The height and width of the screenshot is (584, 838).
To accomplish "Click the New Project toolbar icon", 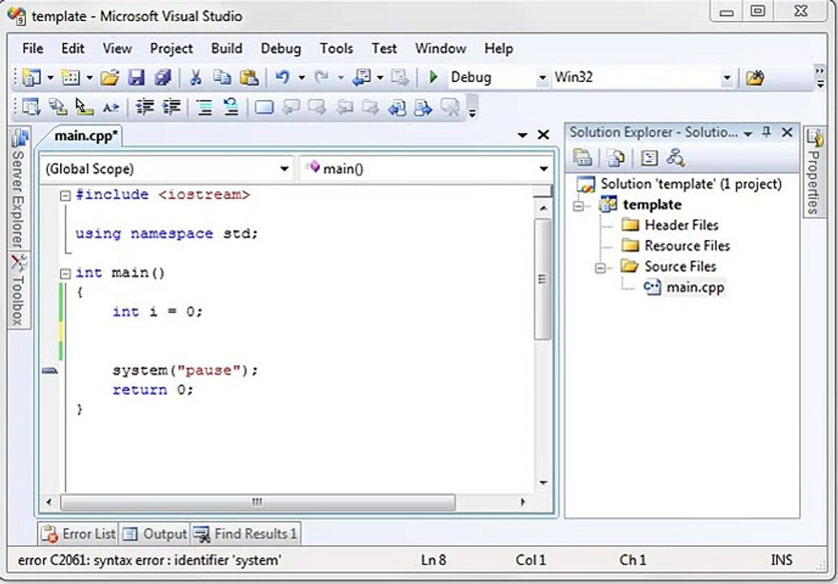I will tap(32, 77).
